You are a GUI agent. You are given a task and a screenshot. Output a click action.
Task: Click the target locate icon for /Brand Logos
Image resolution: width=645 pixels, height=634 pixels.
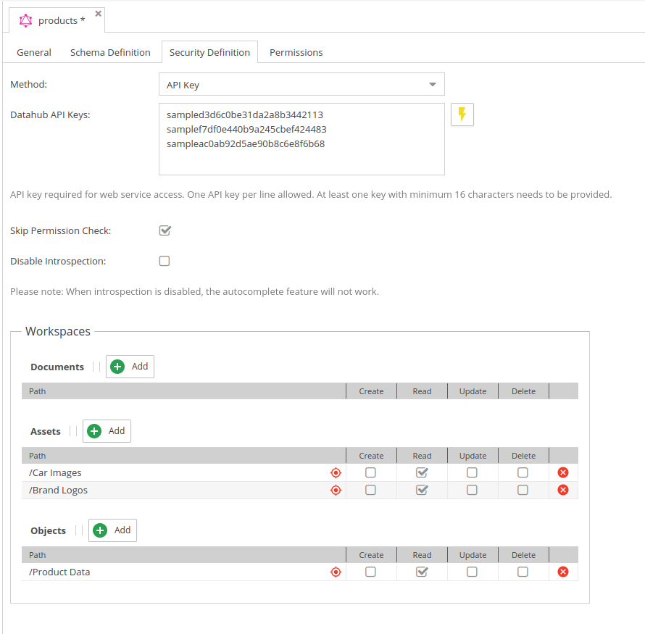(x=336, y=490)
